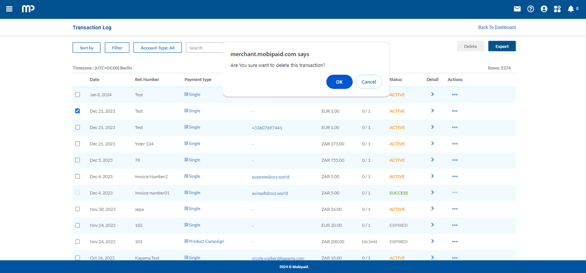Open actions menu for Yster 134 row
The width and height of the screenshot is (586, 273).
click(x=455, y=144)
